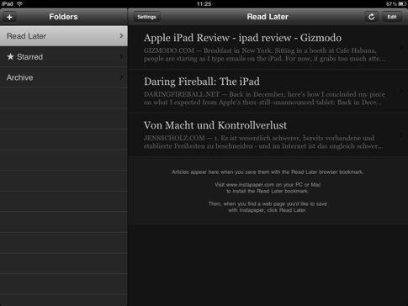Open Von Macht und Kontrollverlust article
The height and width of the screenshot is (306, 408).
tap(268, 135)
